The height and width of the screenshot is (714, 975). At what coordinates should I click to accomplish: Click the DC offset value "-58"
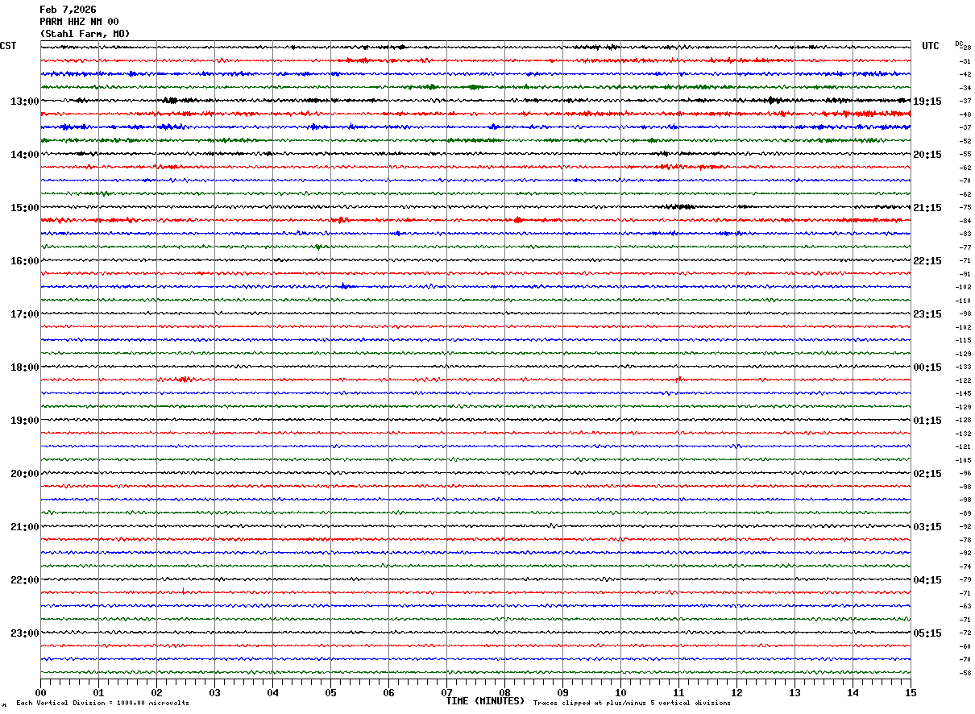965,673
